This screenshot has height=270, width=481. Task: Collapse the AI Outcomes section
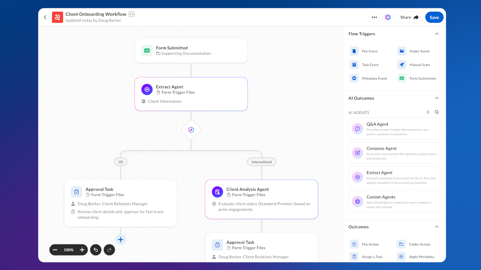(x=437, y=98)
